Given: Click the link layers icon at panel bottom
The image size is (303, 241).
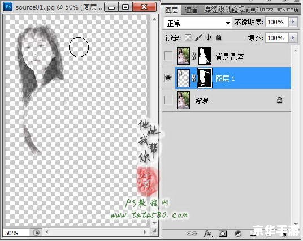Looking at the screenshot, I should click(192, 234).
